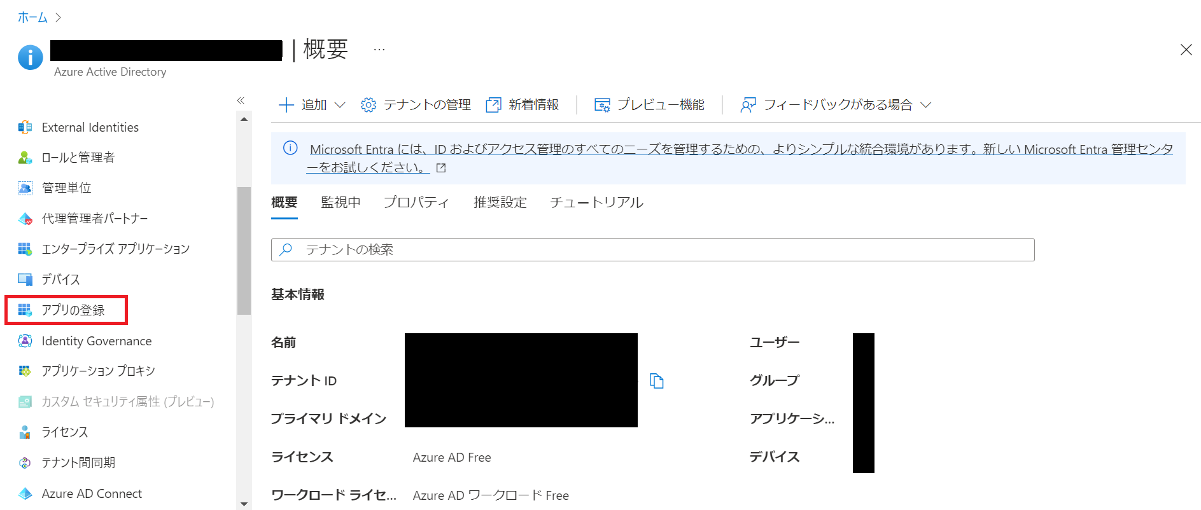Screen dimensions: 1201x510
Task: Click the feedback person icon
Action: 748,105
